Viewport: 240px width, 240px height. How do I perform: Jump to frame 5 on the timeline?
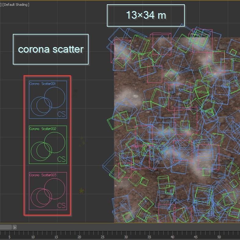tap(9, 237)
